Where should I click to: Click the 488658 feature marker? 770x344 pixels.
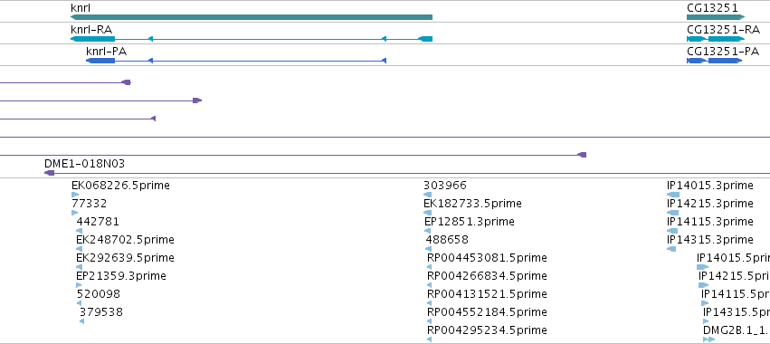pos(429,249)
